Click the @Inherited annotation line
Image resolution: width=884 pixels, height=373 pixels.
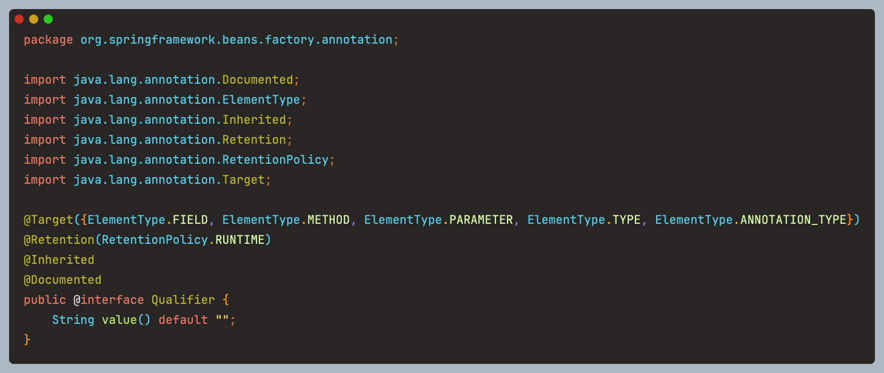pos(59,260)
